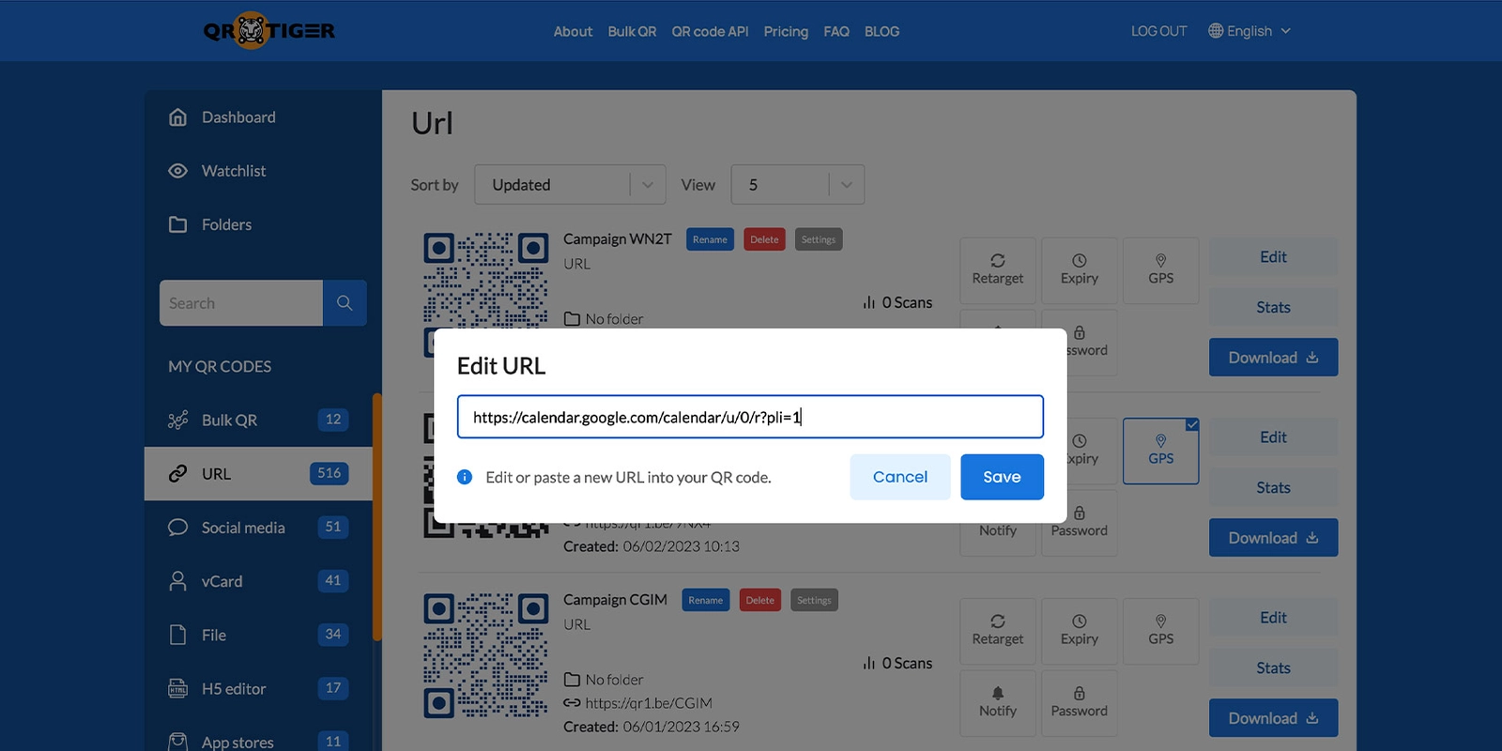
Task: Download the Campaign CGIM QR code
Action: (1273, 718)
